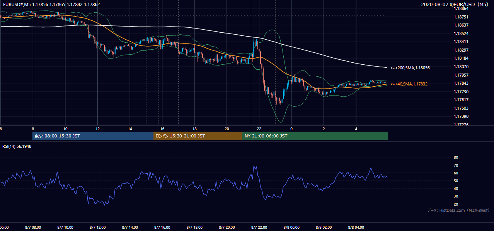Click the 8/7 16:00 time label

click(162, 228)
